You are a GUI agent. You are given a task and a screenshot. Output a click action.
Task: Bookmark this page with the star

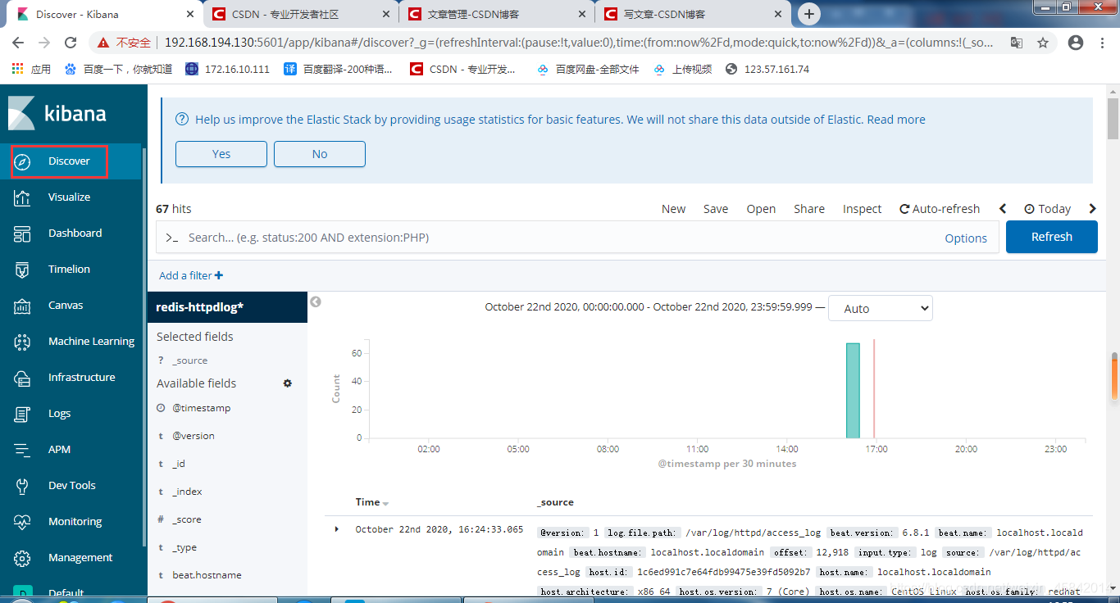pos(1043,43)
